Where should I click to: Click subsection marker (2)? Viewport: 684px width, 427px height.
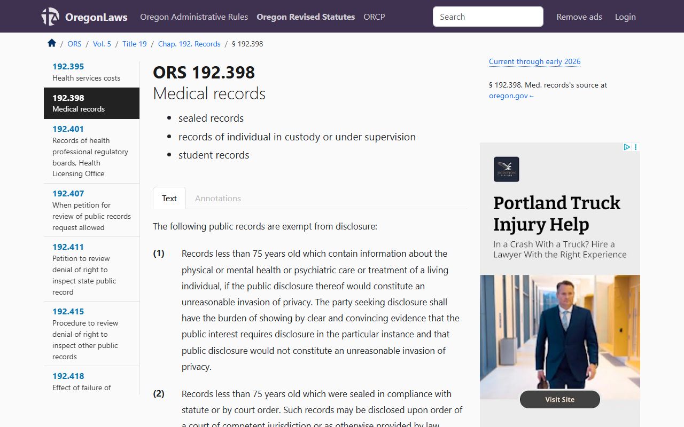coord(159,393)
